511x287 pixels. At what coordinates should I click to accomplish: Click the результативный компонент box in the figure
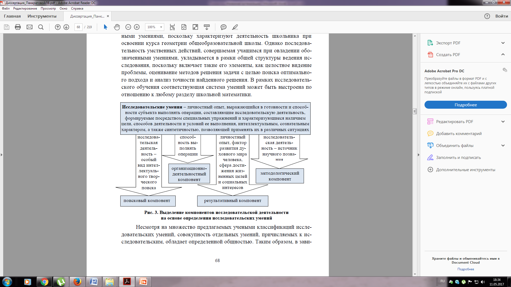point(233,201)
